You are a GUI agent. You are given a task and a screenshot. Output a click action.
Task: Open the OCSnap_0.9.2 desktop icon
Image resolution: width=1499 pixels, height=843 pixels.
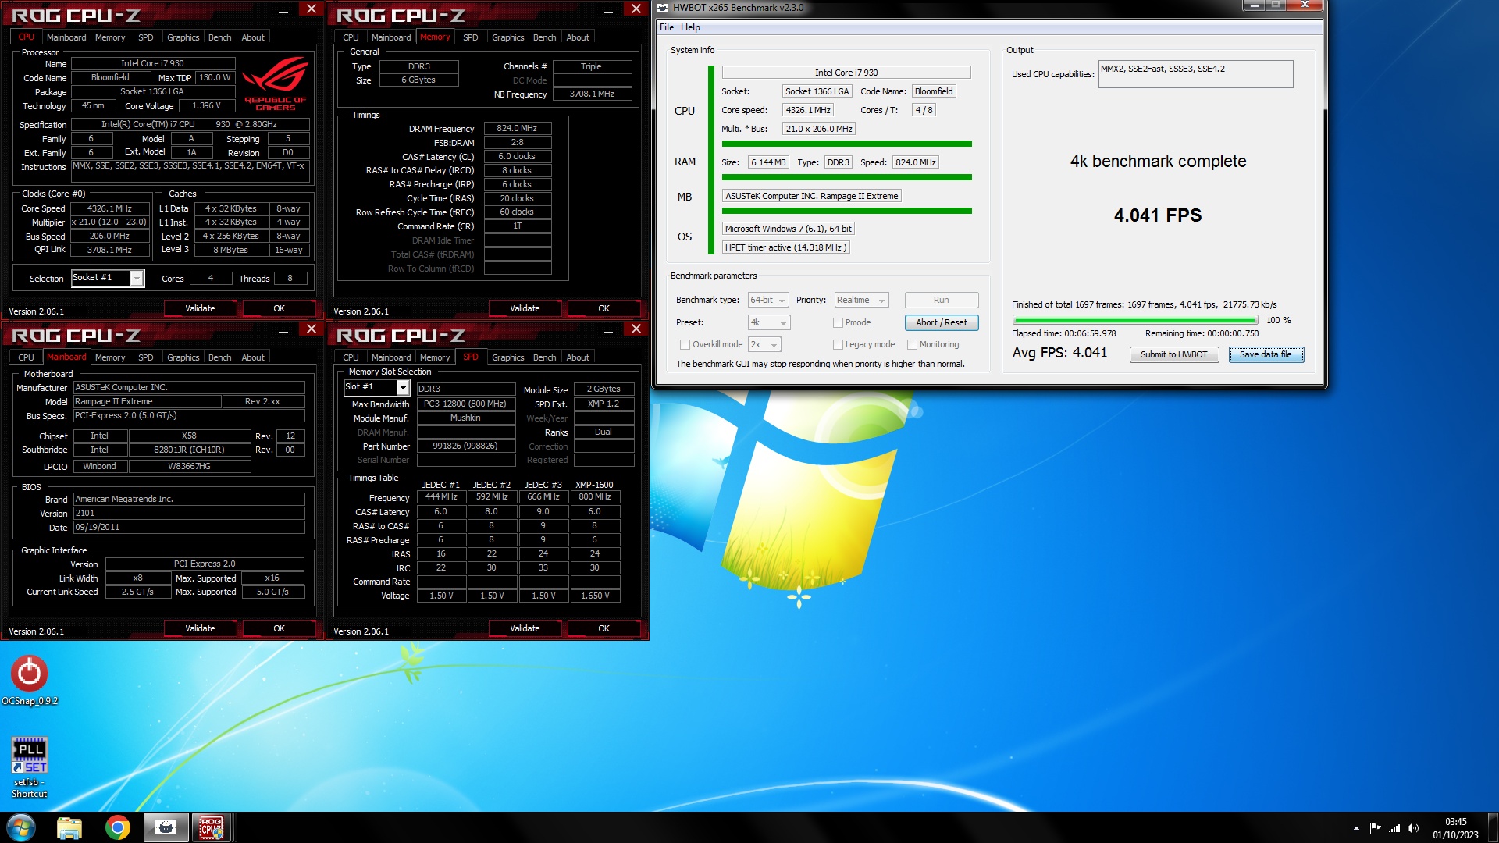30,680
